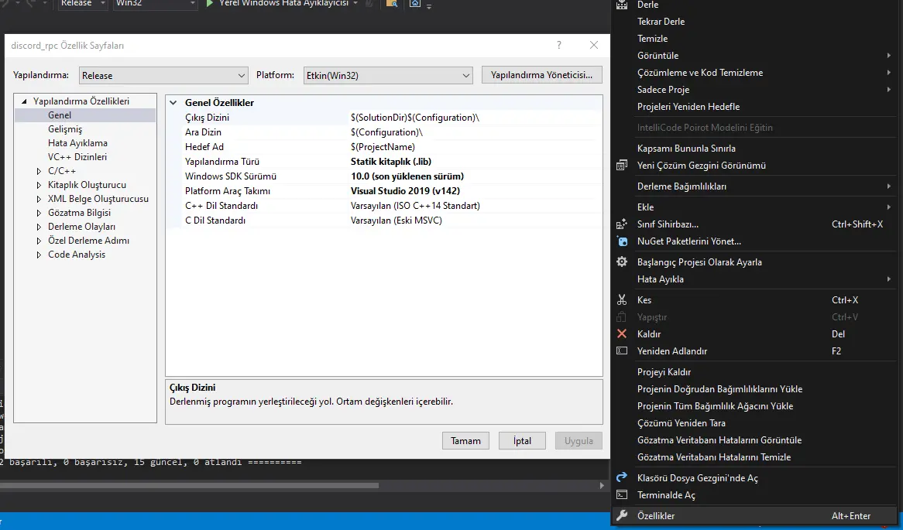Select Tekrar Derle from context menu
The image size is (903, 530).
(x=661, y=22)
